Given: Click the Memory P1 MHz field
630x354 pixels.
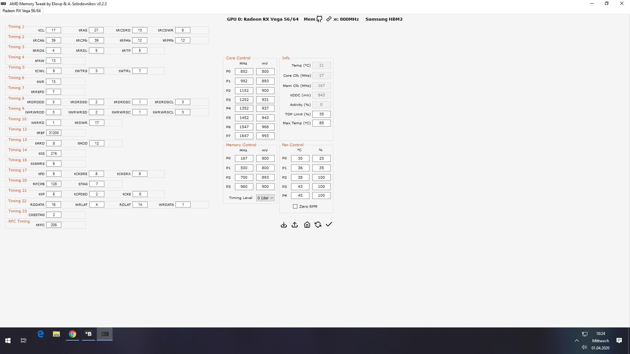Looking at the screenshot, I should (x=244, y=168).
